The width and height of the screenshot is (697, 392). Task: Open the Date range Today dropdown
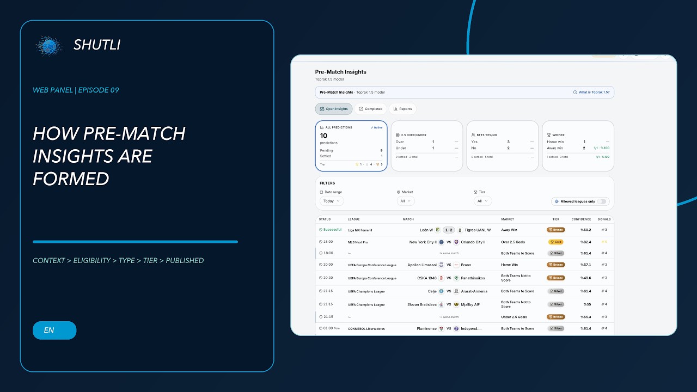(x=332, y=201)
